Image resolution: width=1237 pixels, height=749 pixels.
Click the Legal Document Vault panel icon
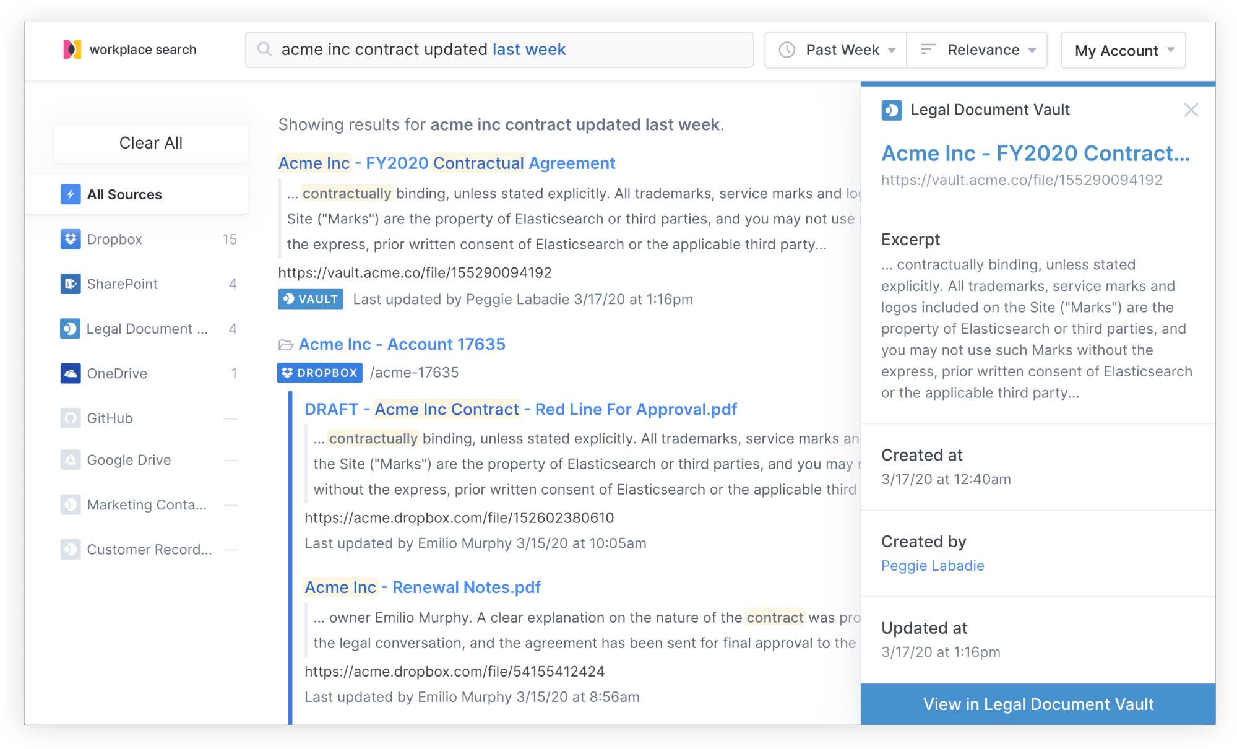[x=890, y=110]
